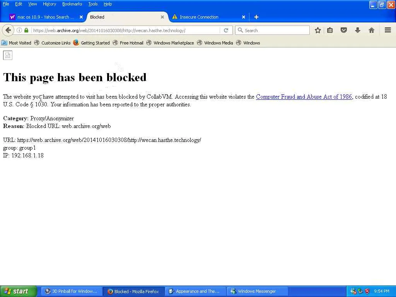Image resolution: width=396 pixels, height=297 pixels.
Task: Click the Safely Remove Hardware tray icon
Action: (x=360, y=292)
